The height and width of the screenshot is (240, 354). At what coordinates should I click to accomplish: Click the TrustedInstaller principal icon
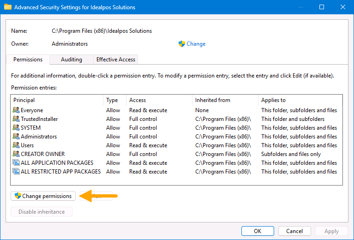(16, 119)
